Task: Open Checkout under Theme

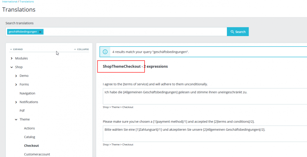Action: (x=32, y=146)
